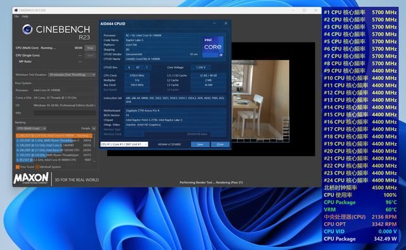Toggle the Your Score legend box

click(x=18, y=167)
